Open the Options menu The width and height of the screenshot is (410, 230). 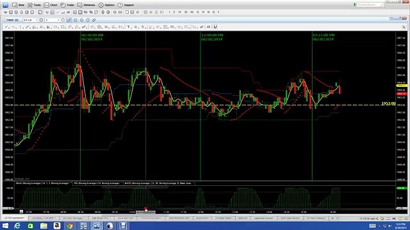click(106, 5)
